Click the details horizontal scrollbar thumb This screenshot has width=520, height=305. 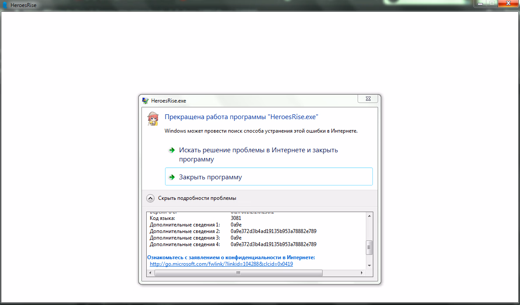[x=238, y=273]
